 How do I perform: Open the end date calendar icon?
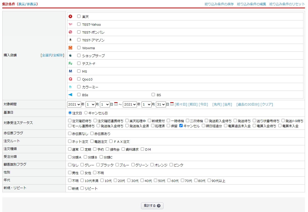[x=172, y=104]
